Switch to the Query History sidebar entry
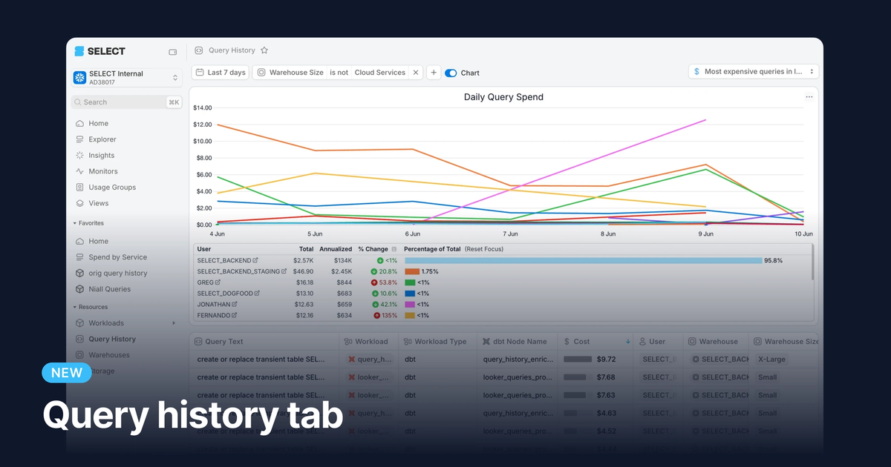Image resolution: width=891 pixels, height=467 pixels. [x=79, y=339]
